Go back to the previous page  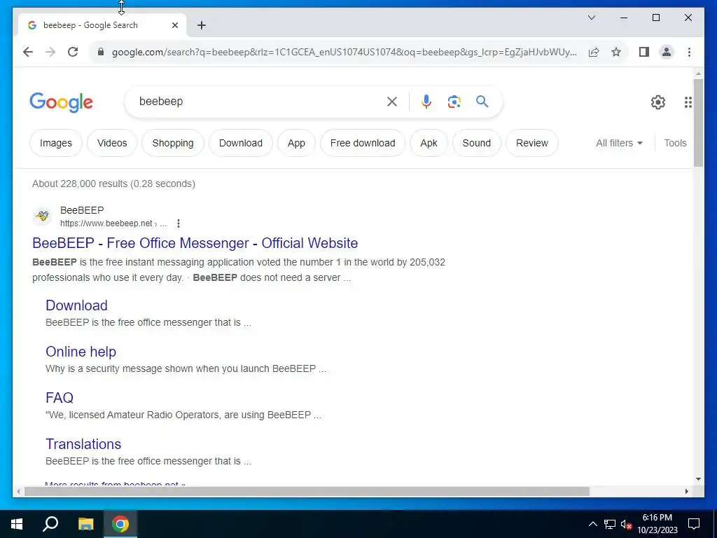pyautogui.click(x=28, y=52)
